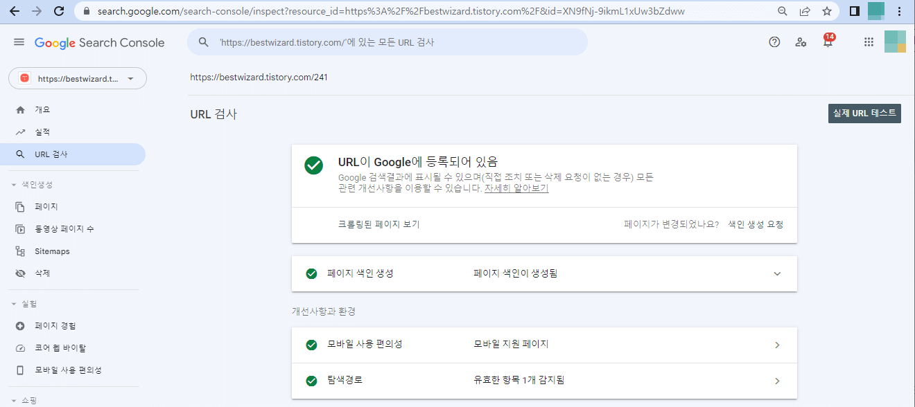Image resolution: width=915 pixels, height=407 pixels.
Task: Click 실제 URL 테스트 button
Action: (864, 114)
